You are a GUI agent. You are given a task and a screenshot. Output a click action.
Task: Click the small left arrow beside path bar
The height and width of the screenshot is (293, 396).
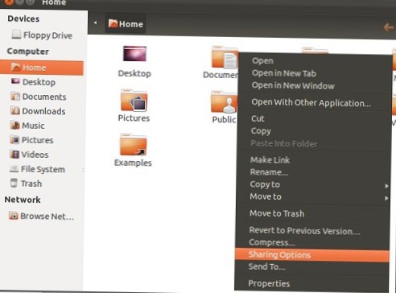point(95,23)
